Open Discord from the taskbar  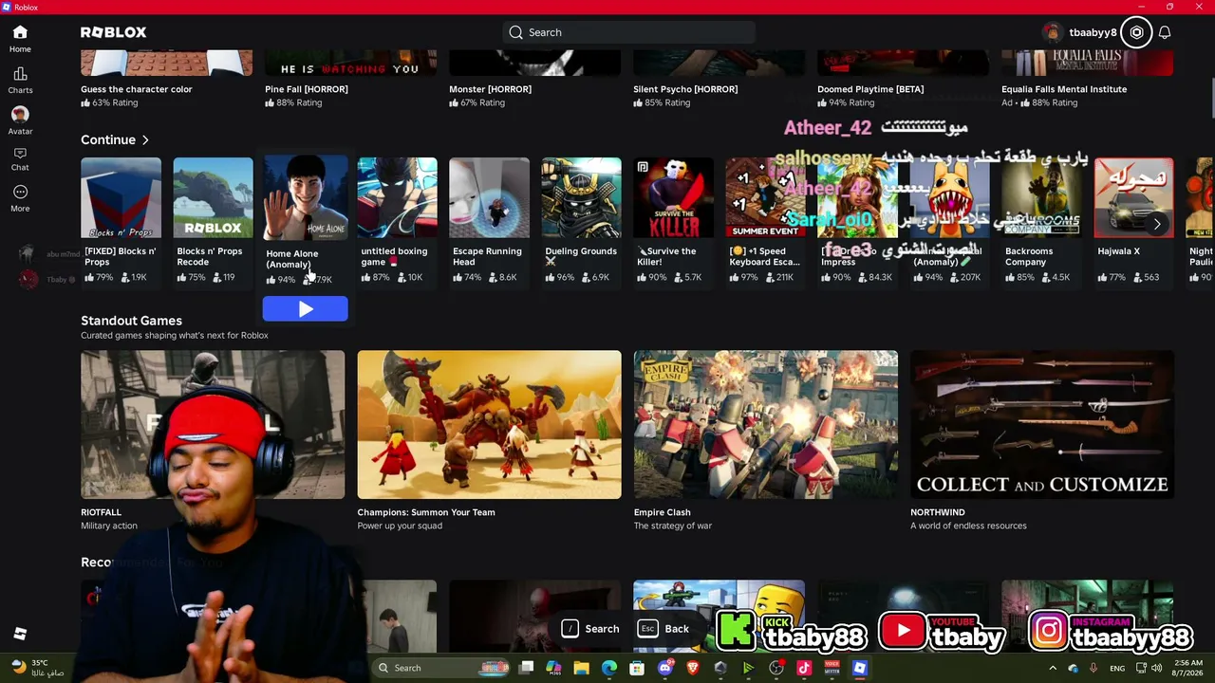(665, 668)
